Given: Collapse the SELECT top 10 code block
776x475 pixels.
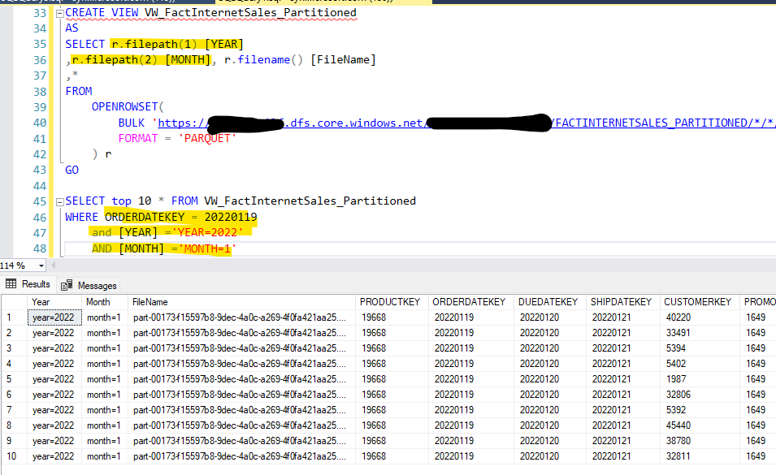Looking at the screenshot, I should point(60,201).
